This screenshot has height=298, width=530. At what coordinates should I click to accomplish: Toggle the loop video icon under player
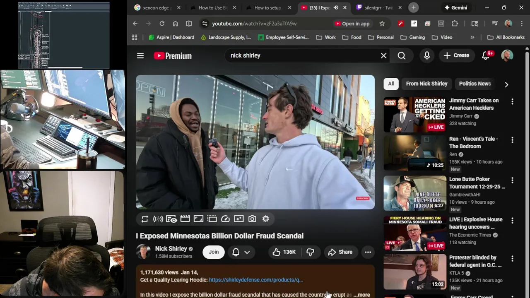pos(145,219)
